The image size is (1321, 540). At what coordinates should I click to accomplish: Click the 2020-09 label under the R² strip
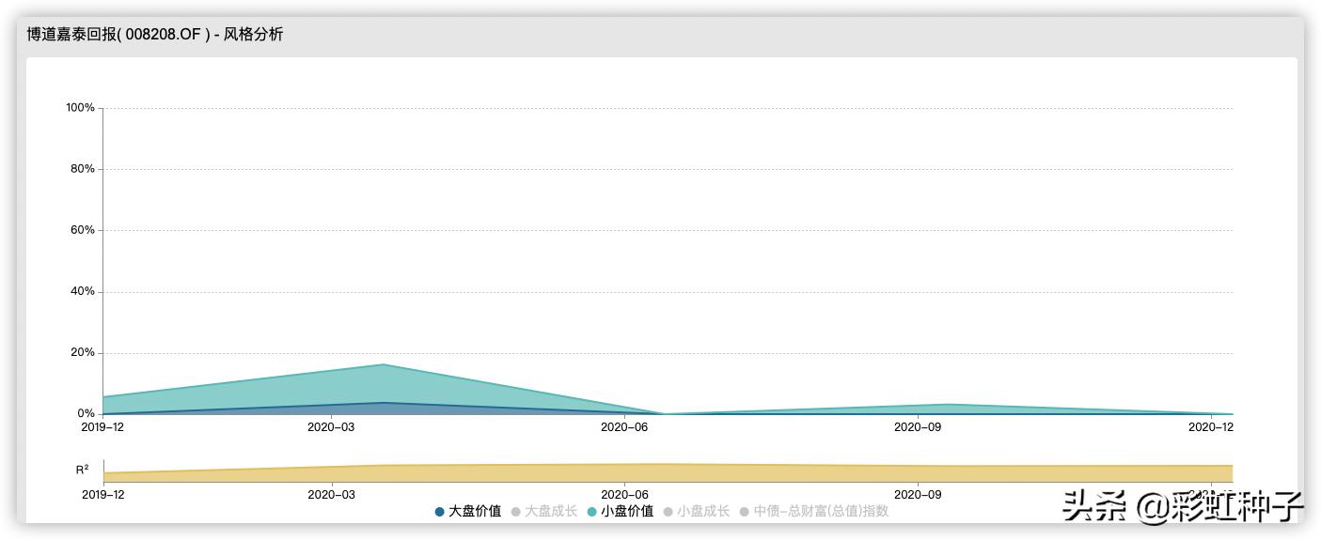tap(918, 494)
